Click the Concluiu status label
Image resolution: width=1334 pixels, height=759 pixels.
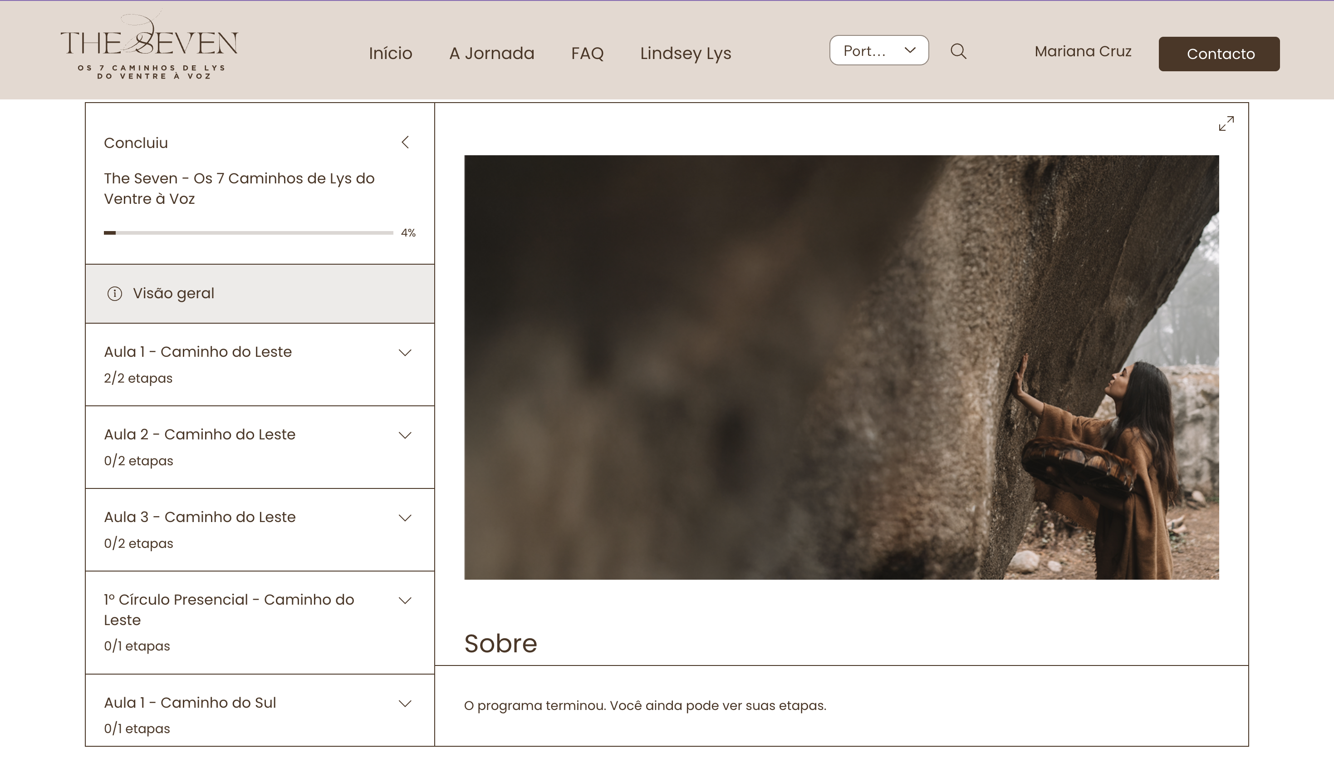coord(136,143)
